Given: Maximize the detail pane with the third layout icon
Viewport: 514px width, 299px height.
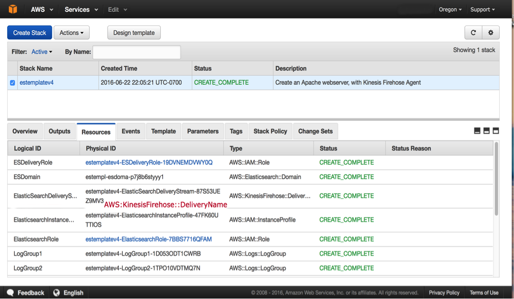Looking at the screenshot, I should 495,130.
